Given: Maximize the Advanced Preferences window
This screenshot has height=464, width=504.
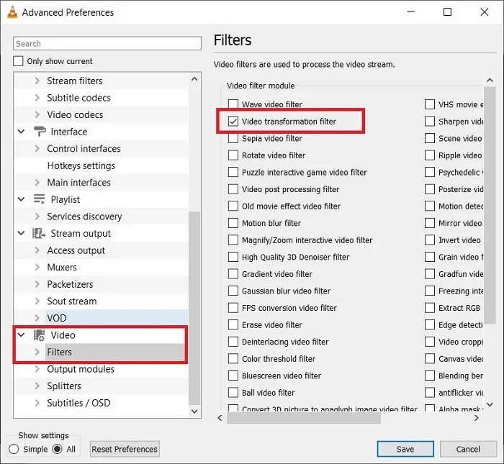Looking at the screenshot, I should coord(447,12).
